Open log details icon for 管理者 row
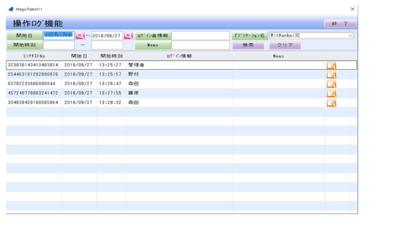This screenshot has width=415, height=233. tap(332, 65)
